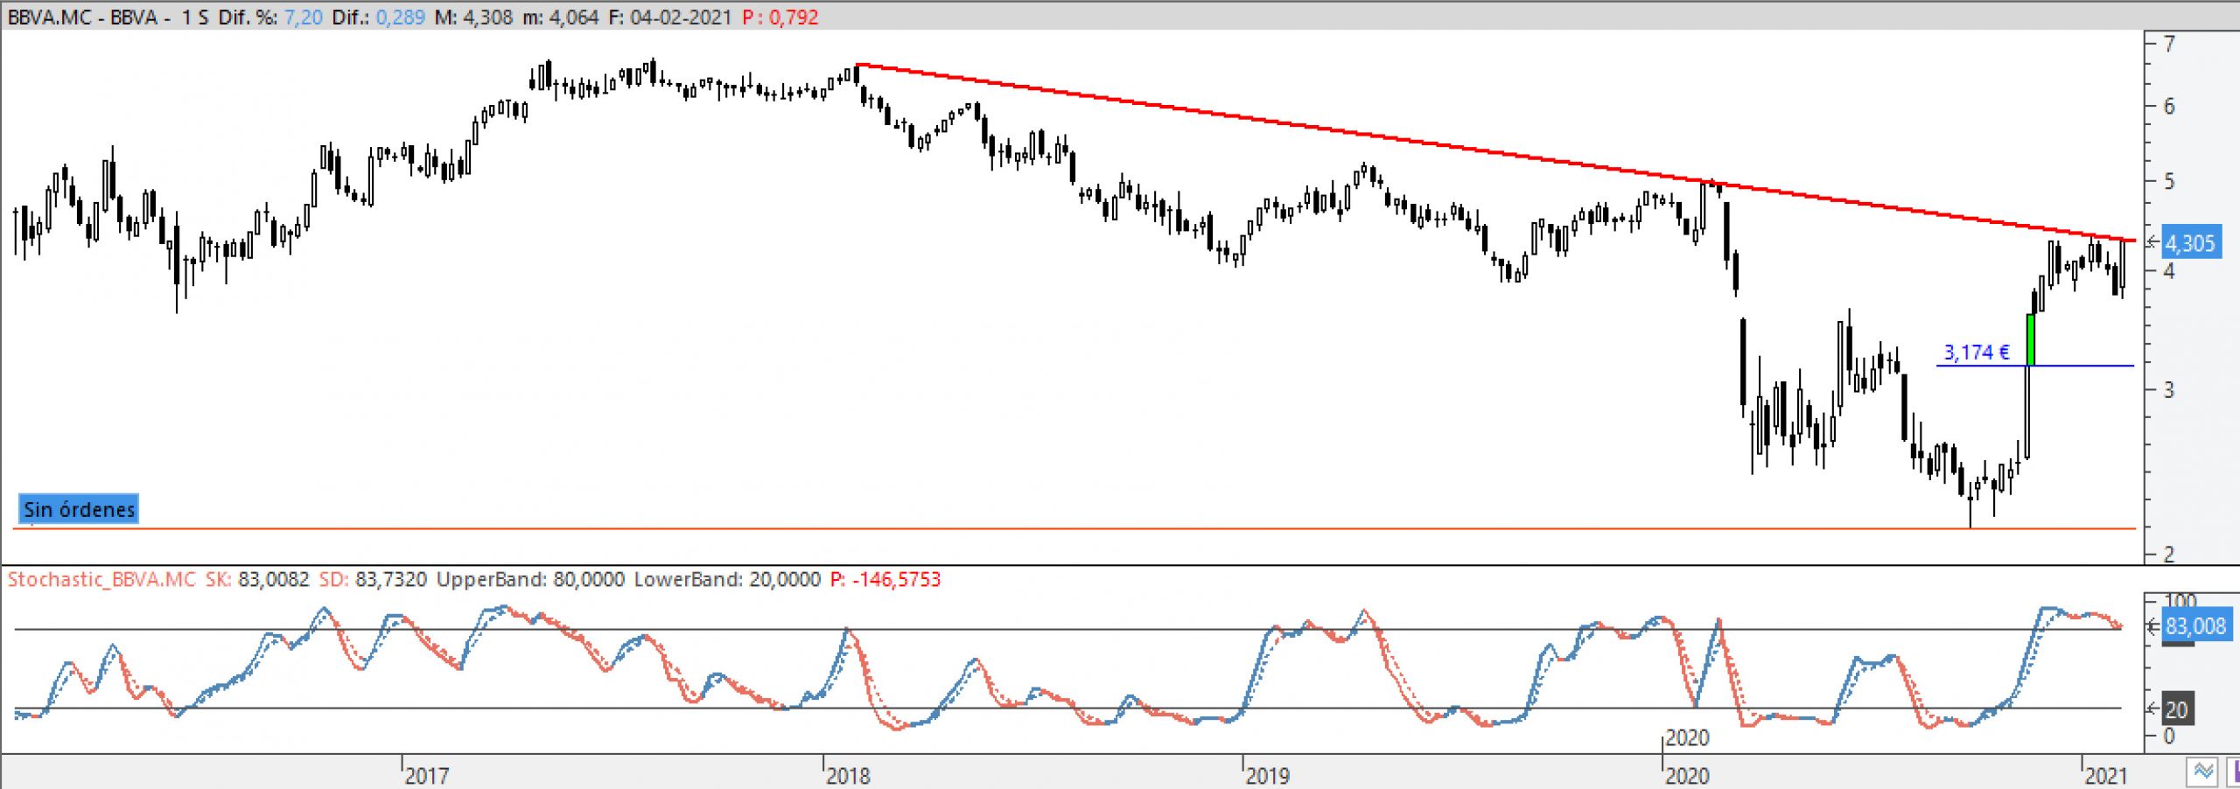Click the lower band 20 marker tag
2240x789 pixels.
pos(2178,709)
